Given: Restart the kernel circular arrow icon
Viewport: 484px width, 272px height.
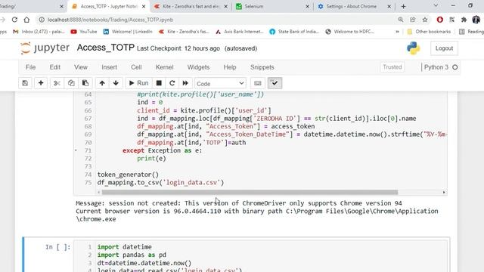Looking at the screenshot, I should click(172, 83).
